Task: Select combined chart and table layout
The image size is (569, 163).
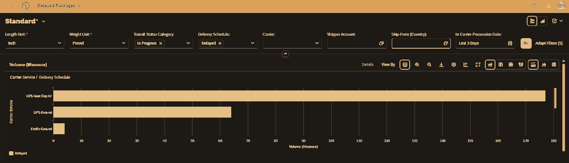Action: [x=533, y=64]
